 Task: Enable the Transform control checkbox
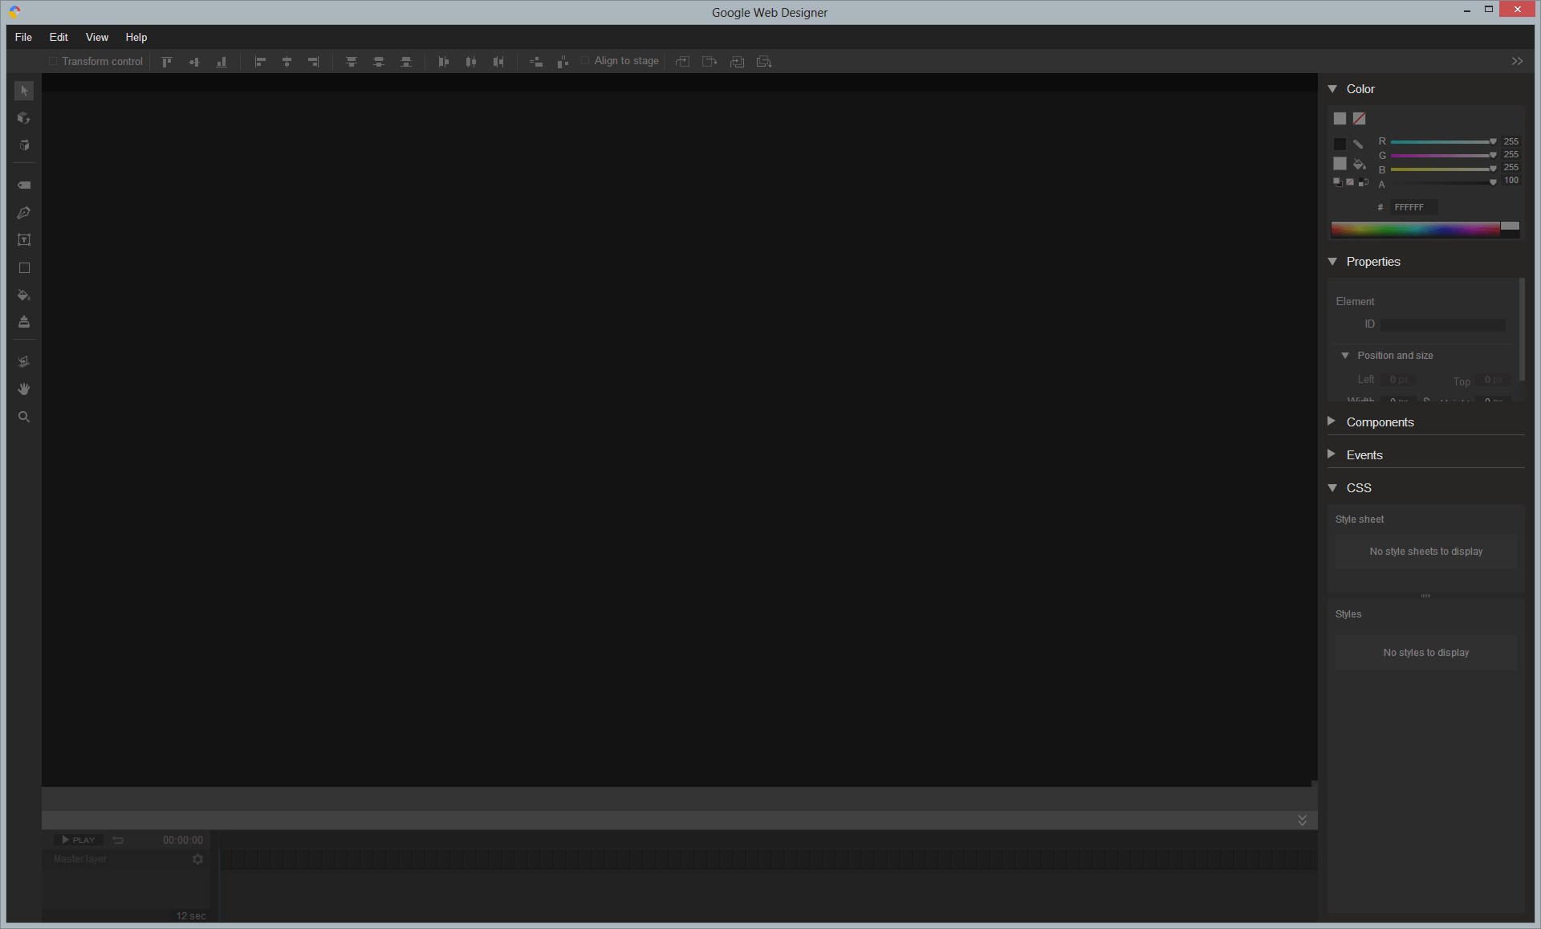(x=53, y=61)
